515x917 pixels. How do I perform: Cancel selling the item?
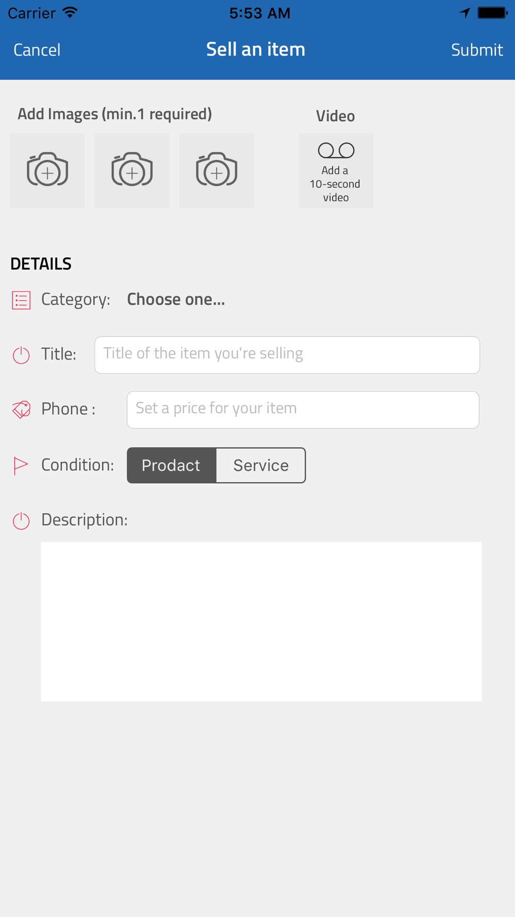pos(37,50)
